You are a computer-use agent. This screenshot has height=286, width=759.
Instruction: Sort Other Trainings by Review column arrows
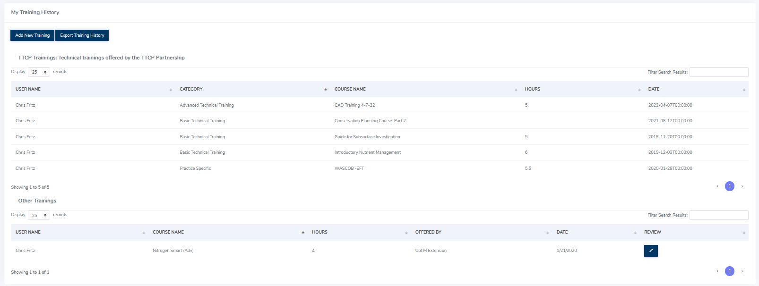pyautogui.click(x=744, y=233)
